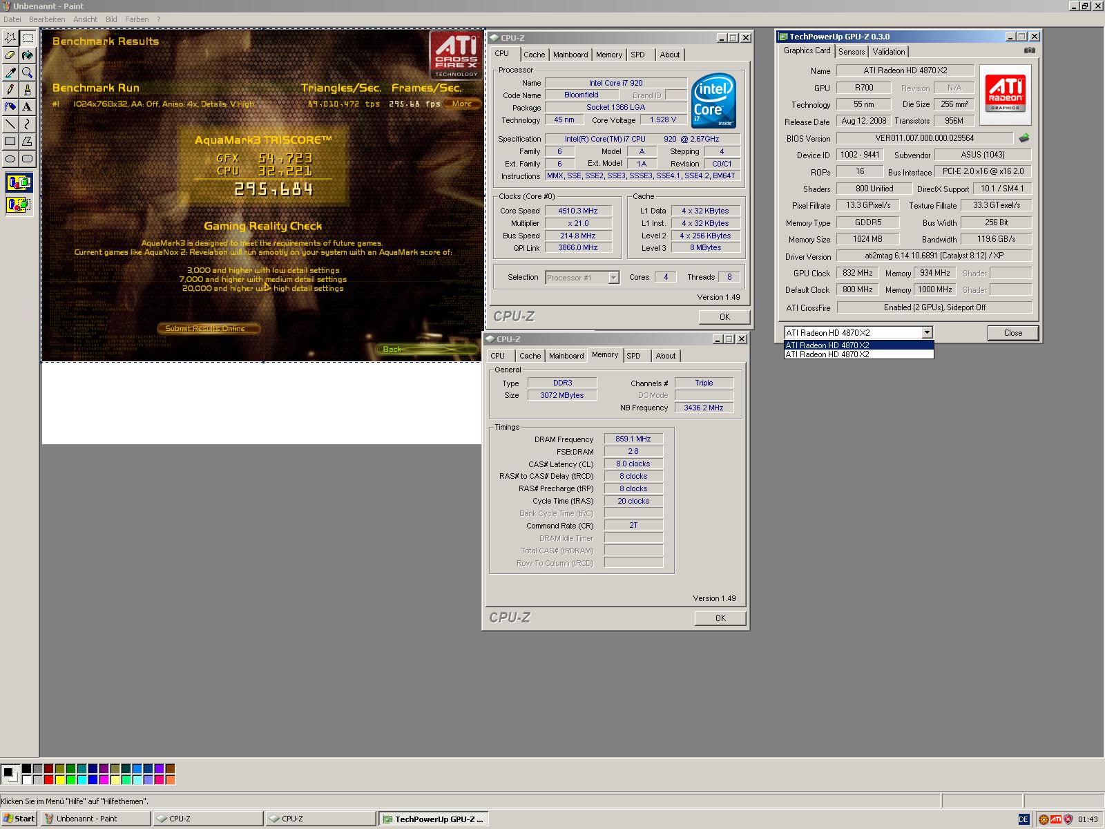Select the Pencil tool

10,90
